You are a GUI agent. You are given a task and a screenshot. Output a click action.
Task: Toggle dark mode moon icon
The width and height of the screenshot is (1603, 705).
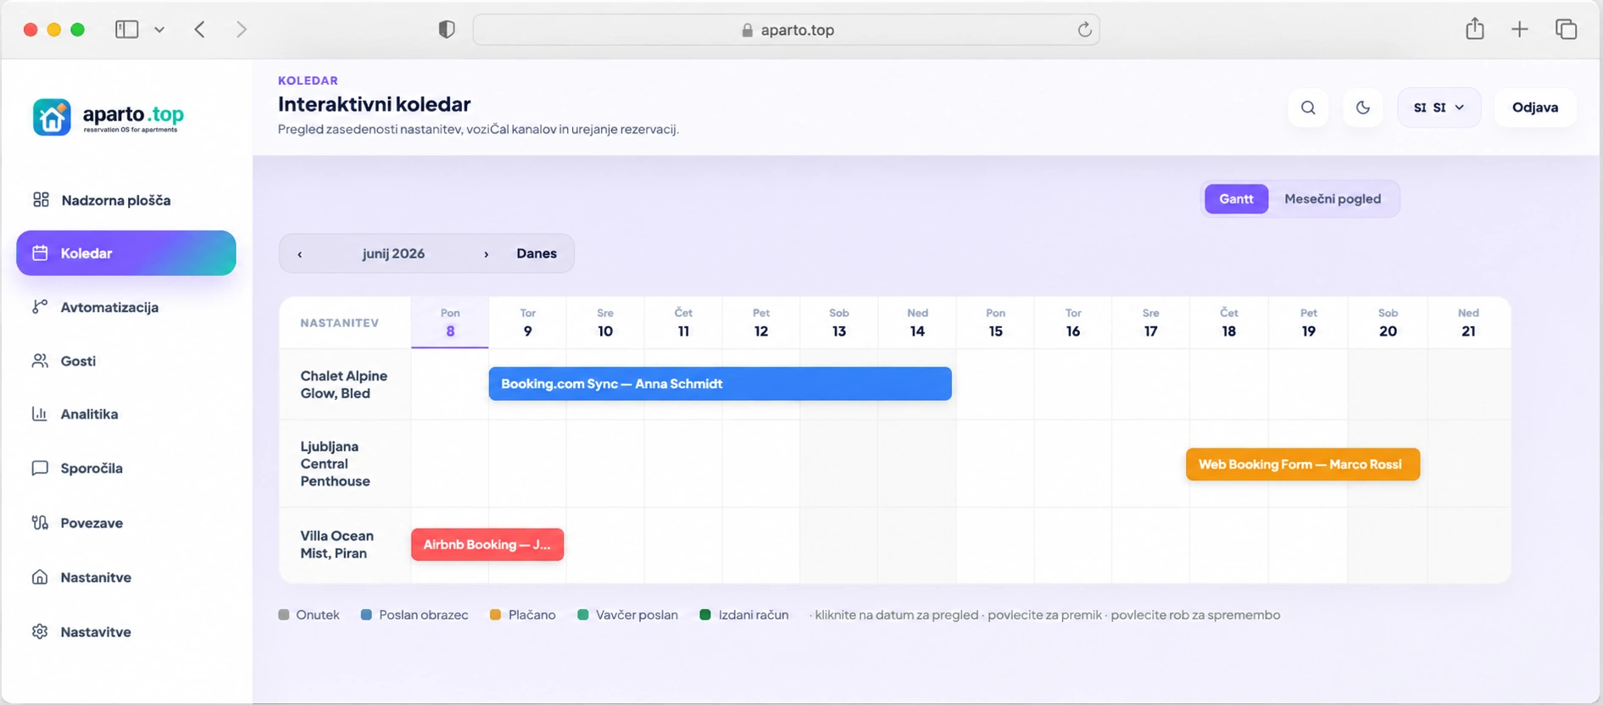click(x=1363, y=108)
